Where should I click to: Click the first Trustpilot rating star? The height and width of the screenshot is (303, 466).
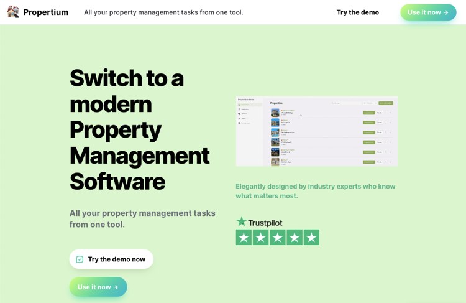tap(244, 237)
